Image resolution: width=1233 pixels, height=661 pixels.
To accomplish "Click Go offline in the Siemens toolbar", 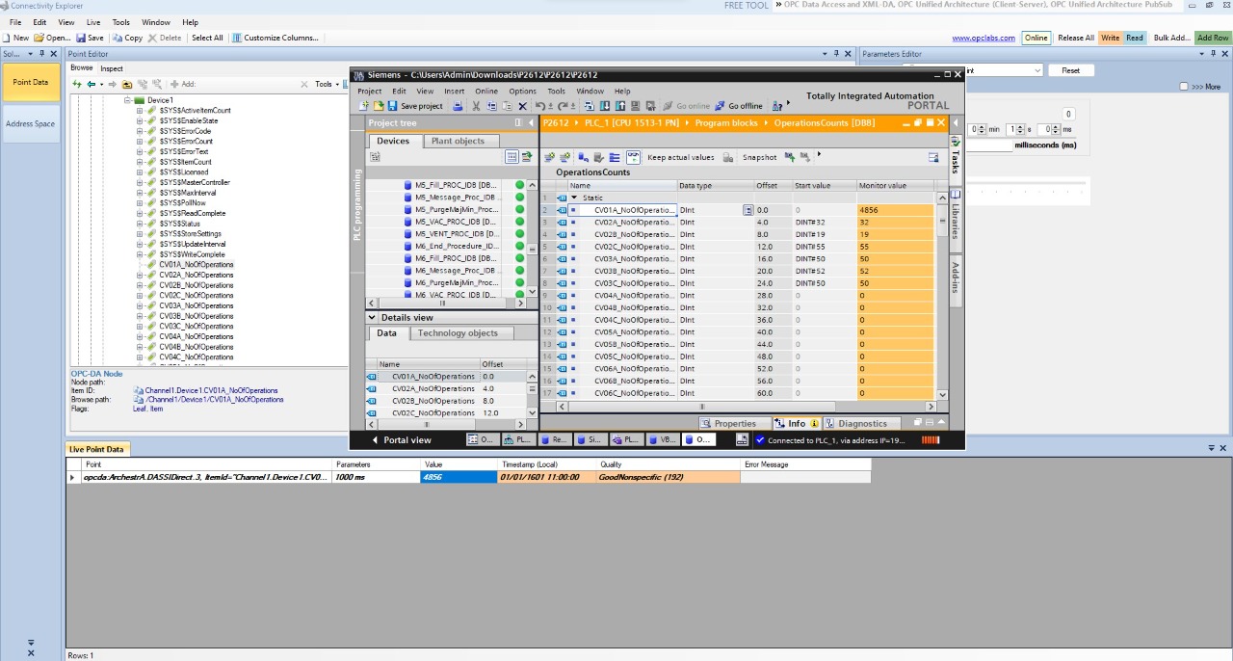I will tap(738, 106).
